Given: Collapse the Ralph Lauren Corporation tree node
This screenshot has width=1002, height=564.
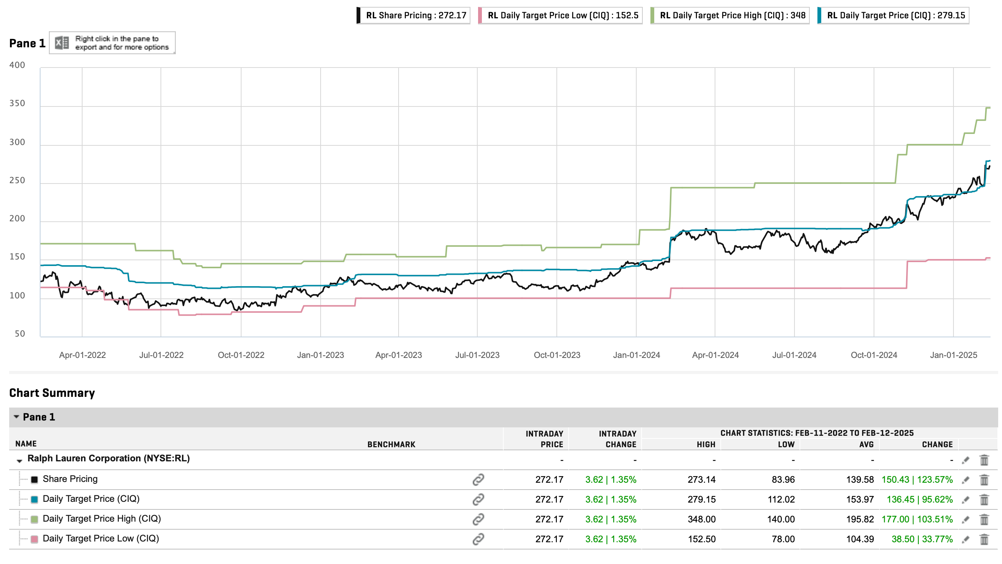Looking at the screenshot, I should [19, 461].
